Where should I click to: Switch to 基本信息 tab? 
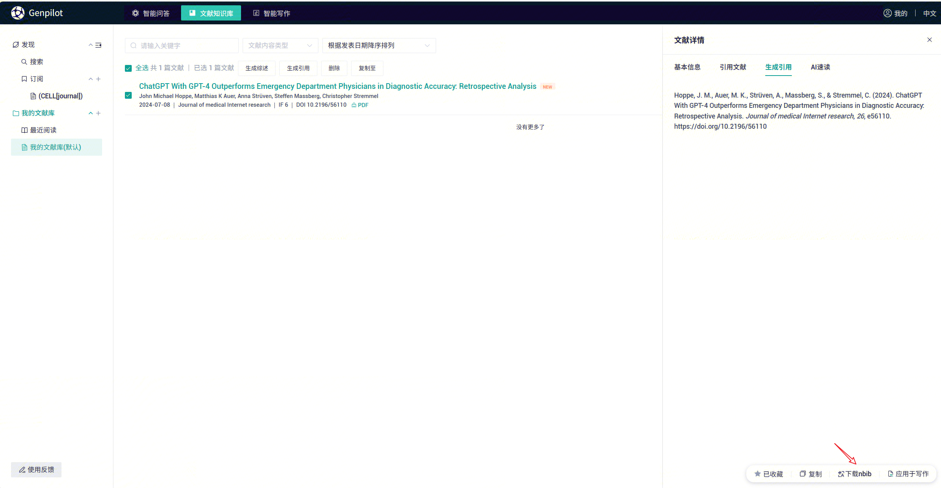(x=687, y=67)
